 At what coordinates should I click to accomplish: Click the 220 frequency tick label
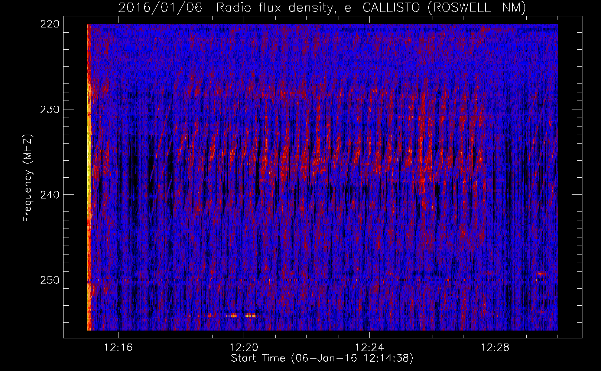[x=50, y=24]
